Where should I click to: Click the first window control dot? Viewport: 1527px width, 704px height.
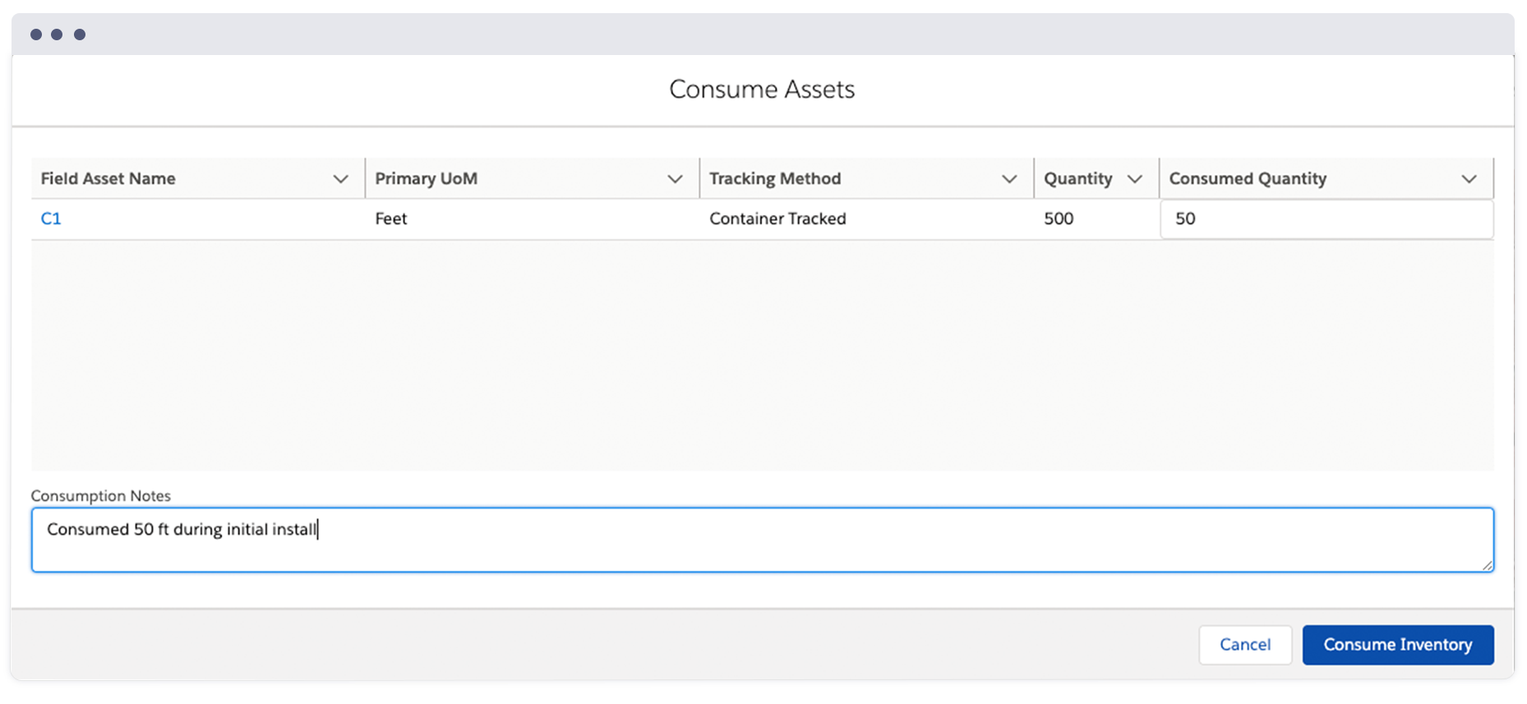point(36,35)
